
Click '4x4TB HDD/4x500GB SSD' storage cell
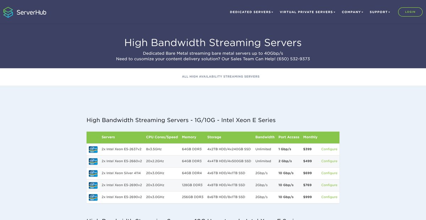pyautogui.click(x=229, y=161)
